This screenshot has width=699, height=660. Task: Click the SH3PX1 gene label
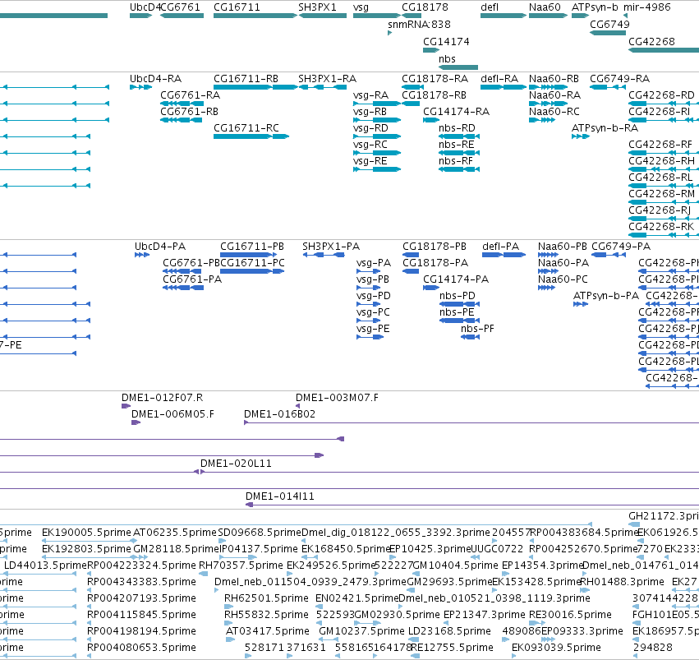point(317,7)
